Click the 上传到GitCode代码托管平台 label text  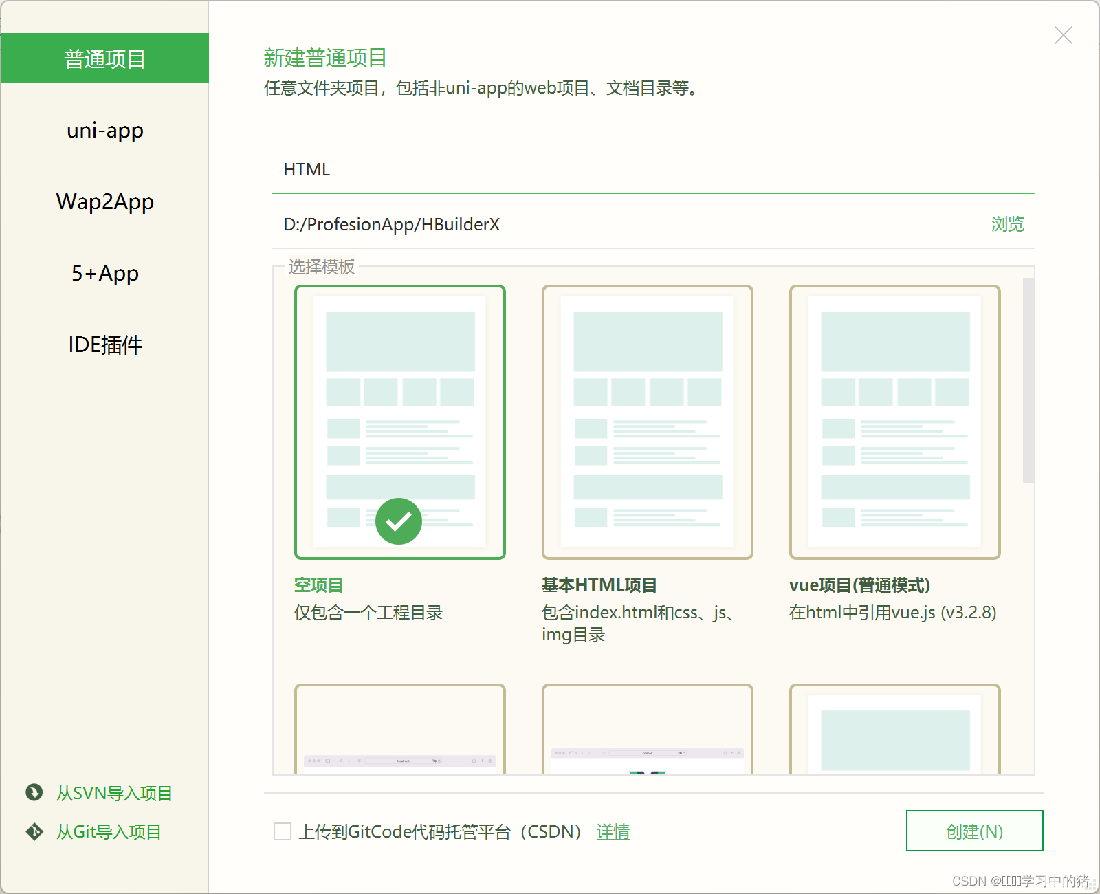(x=441, y=831)
